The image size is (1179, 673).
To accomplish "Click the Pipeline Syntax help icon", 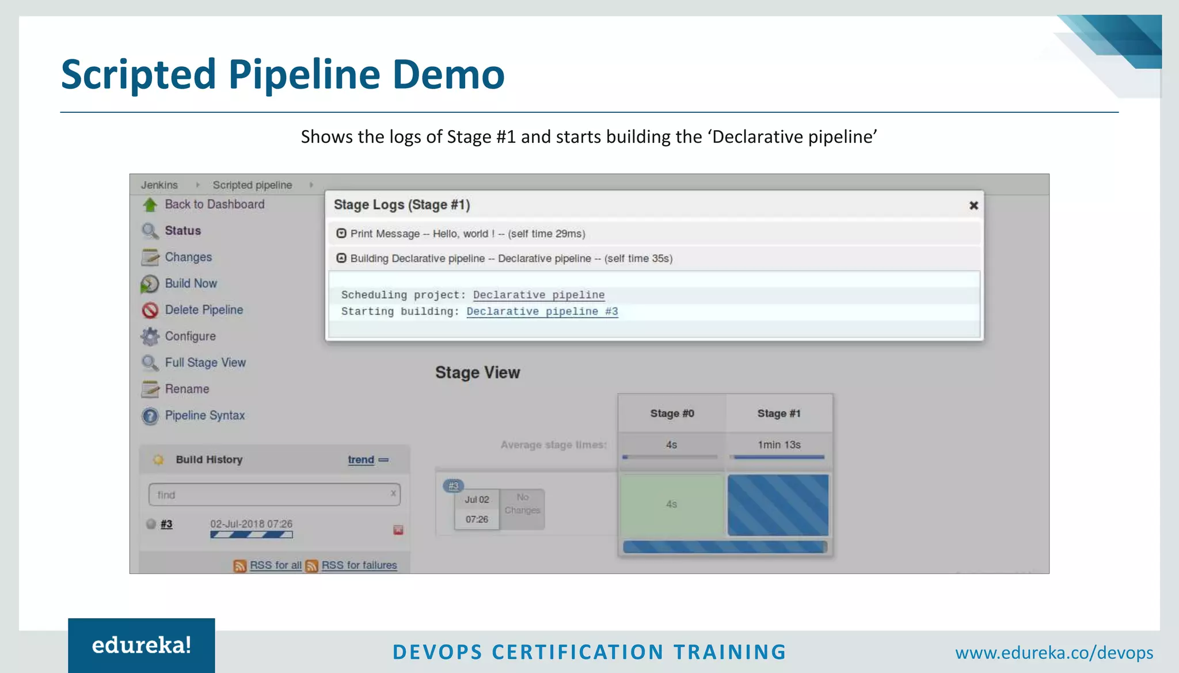I will (150, 416).
